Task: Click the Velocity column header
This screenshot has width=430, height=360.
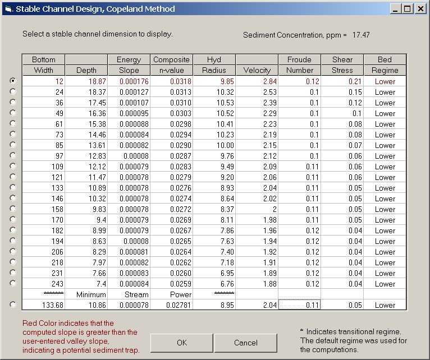Action: point(257,70)
